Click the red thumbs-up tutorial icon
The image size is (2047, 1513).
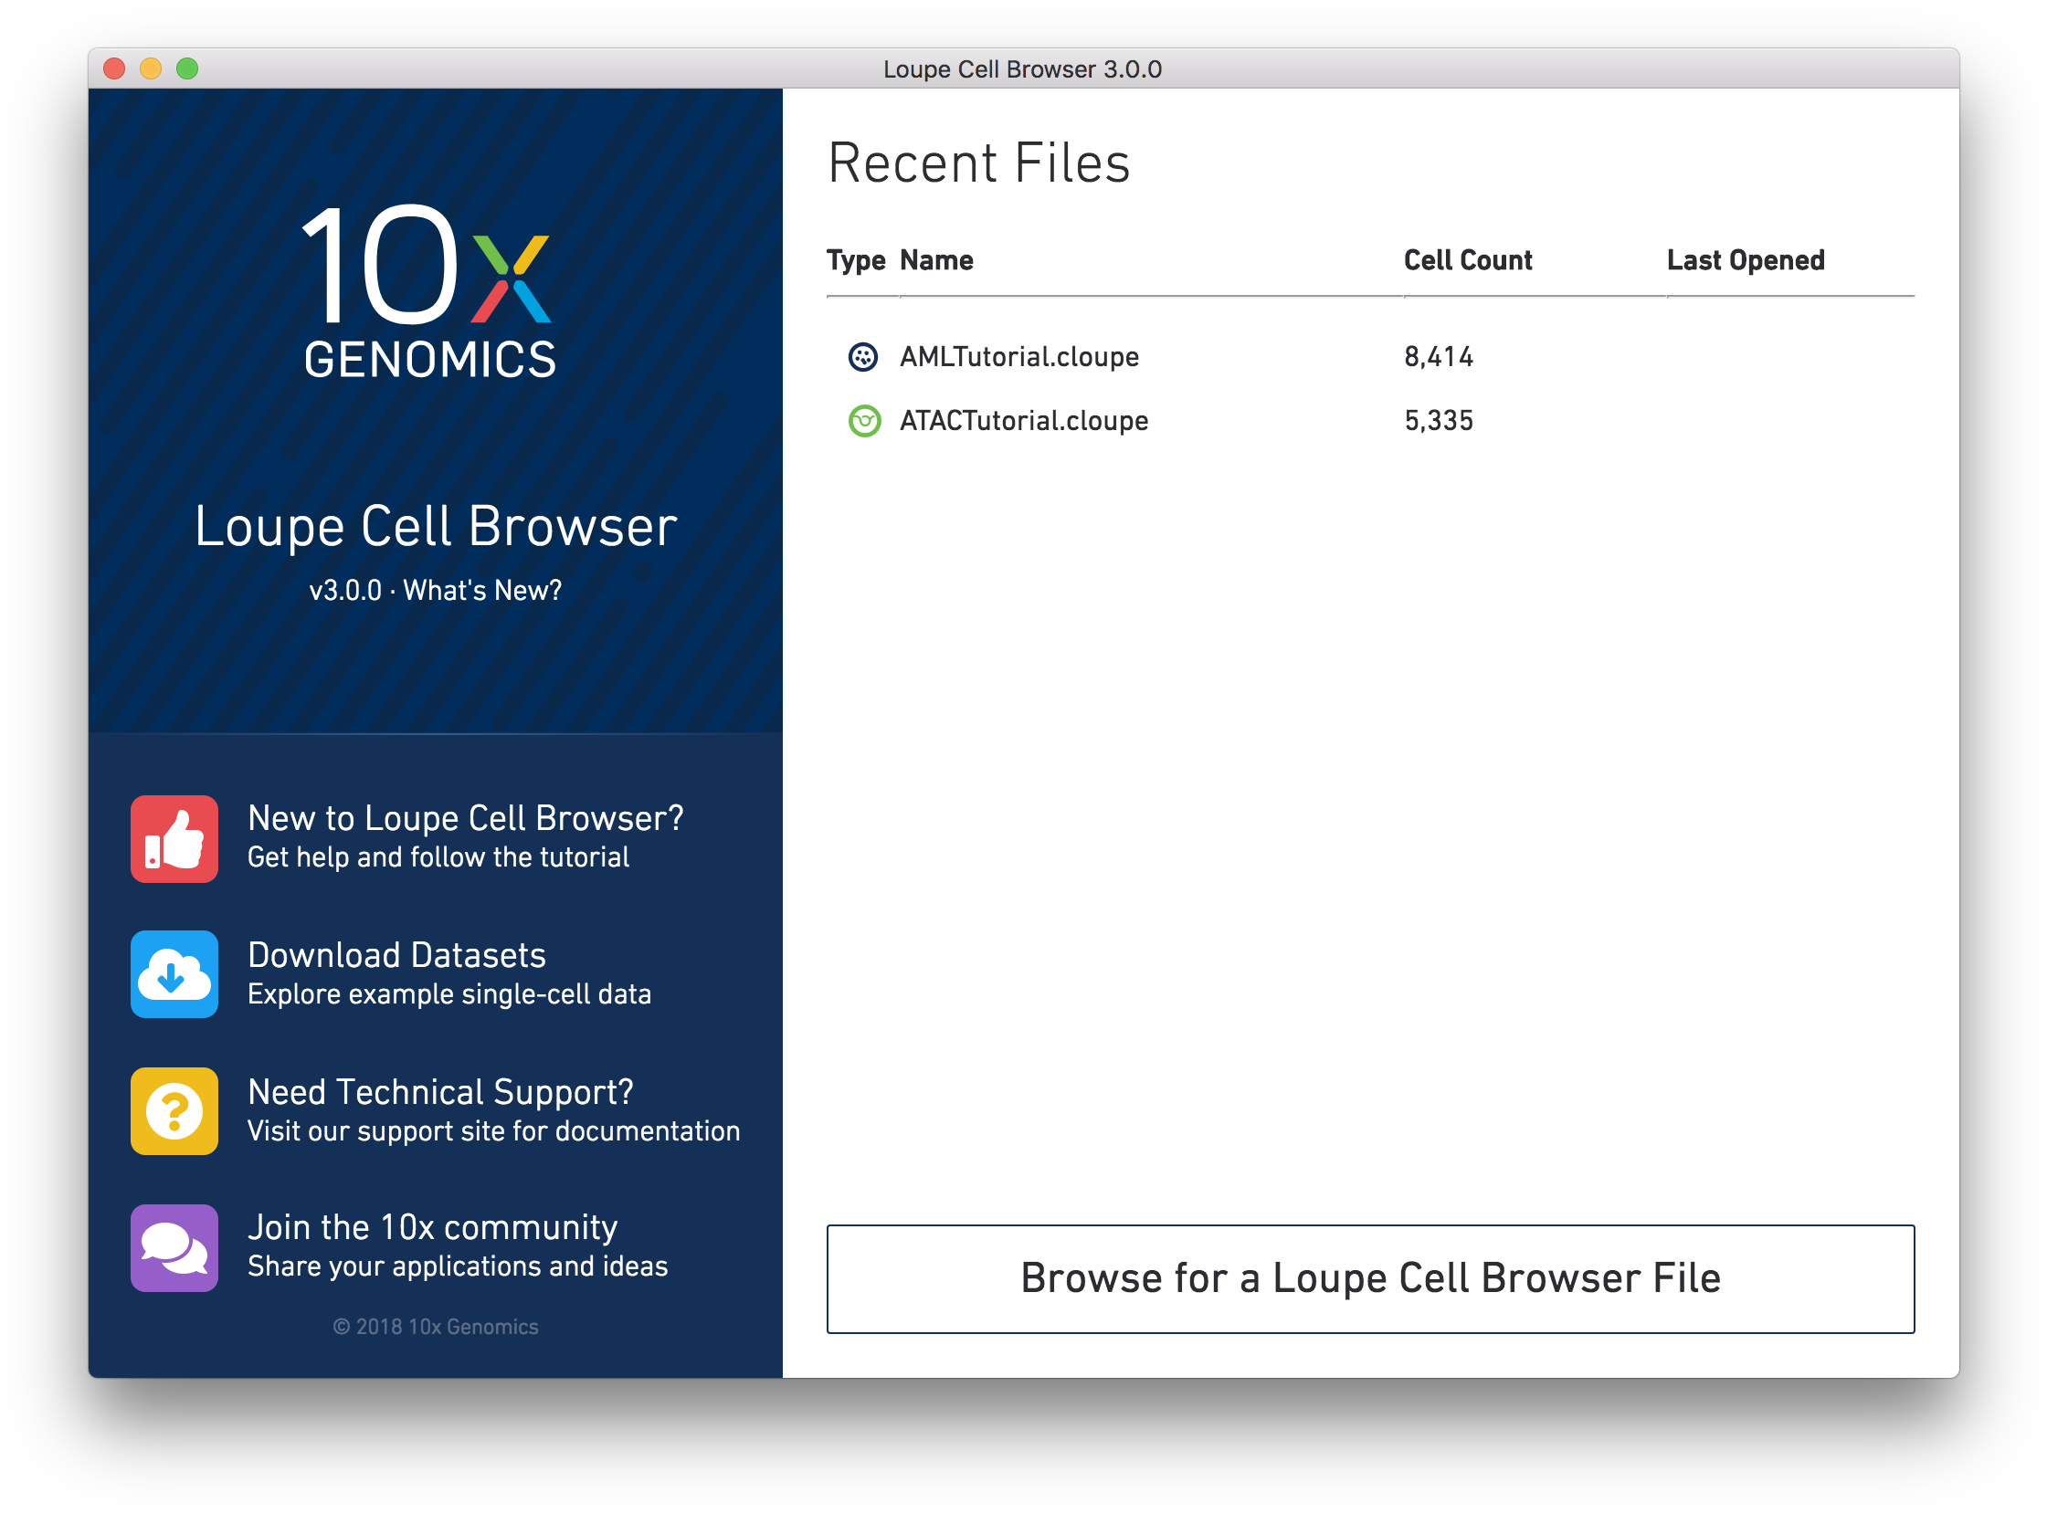click(174, 838)
